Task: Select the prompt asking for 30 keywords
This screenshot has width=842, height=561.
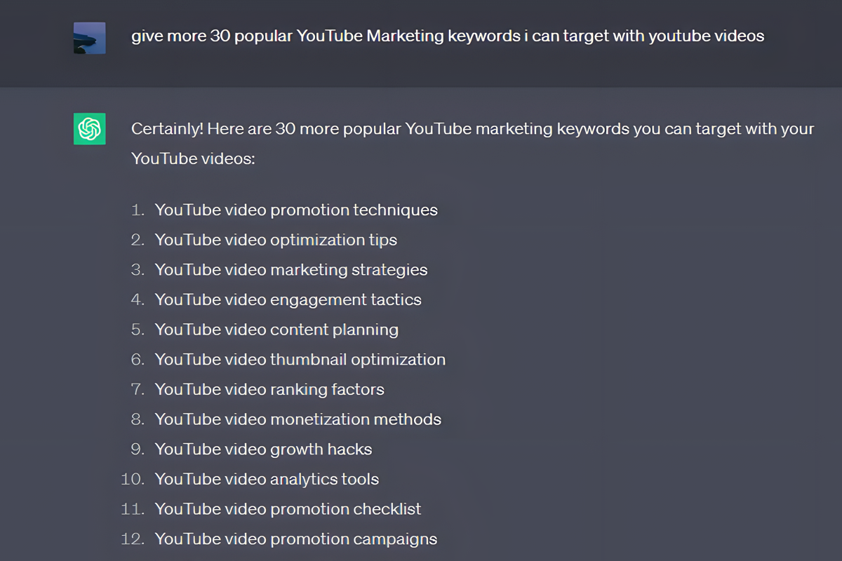Action: (447, 35)
